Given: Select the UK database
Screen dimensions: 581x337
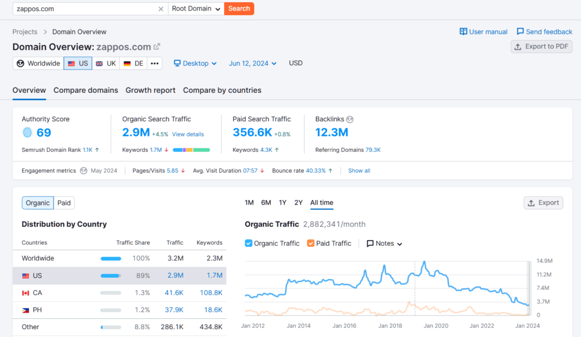Looking at the screenshot, I should coord(106,63).
